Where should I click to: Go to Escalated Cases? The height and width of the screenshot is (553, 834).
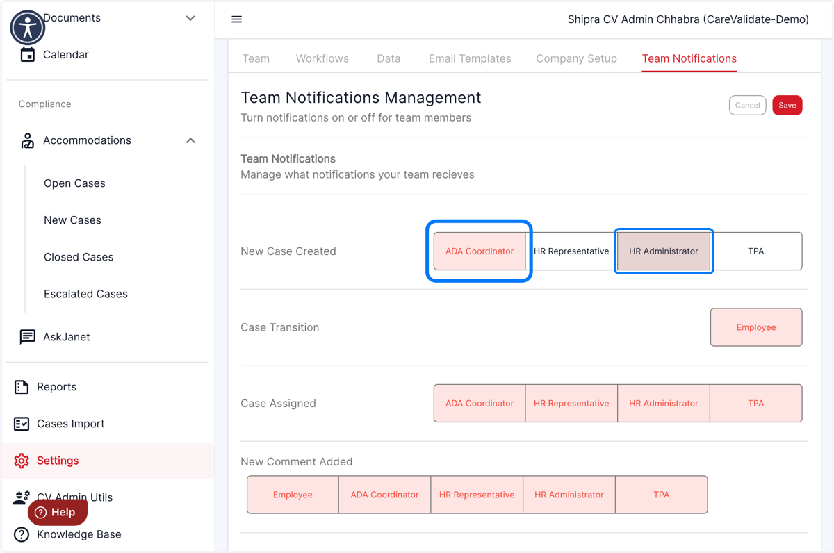[85, 294]
